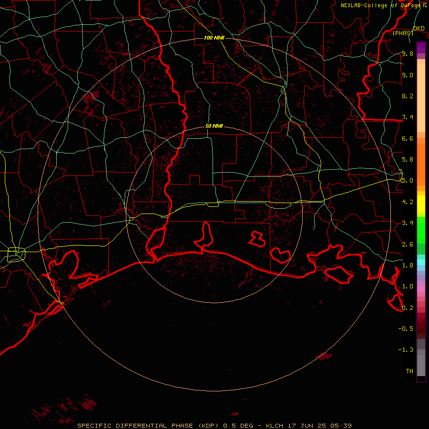Pick the peach swatch in color bar
Screen dimensions: 429x429
(421, 98)
